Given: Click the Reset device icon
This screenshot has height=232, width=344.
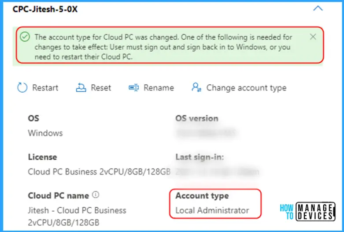Looking at the screenshot, I should click(81, 88).
